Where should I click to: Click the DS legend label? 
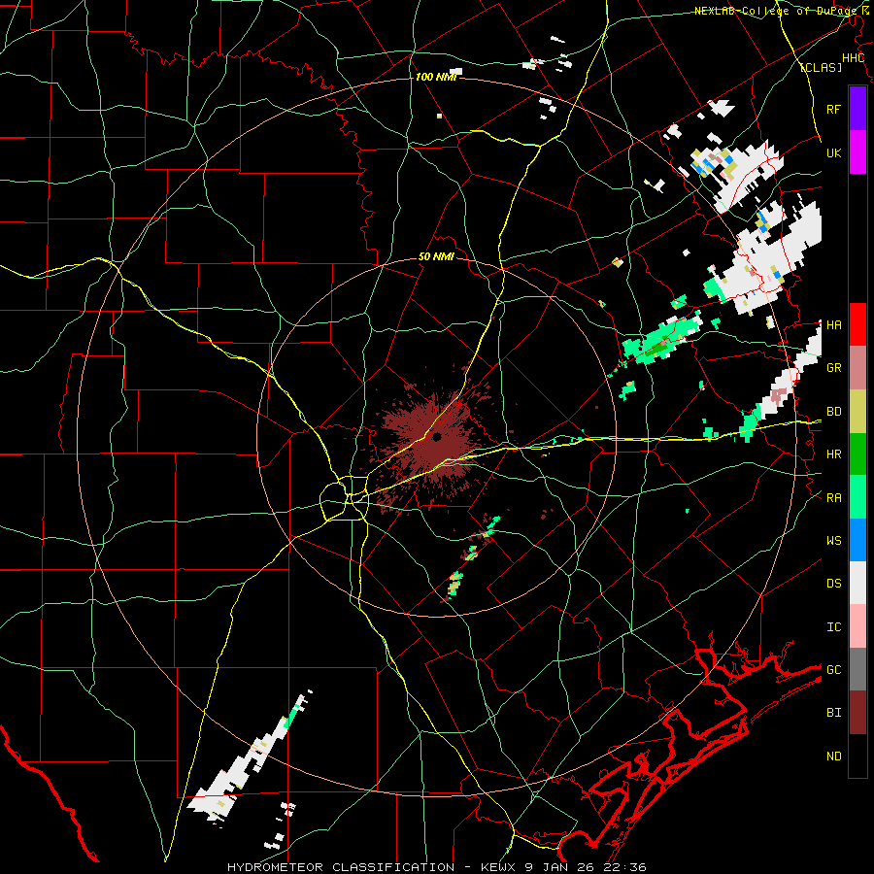(833, 584)
